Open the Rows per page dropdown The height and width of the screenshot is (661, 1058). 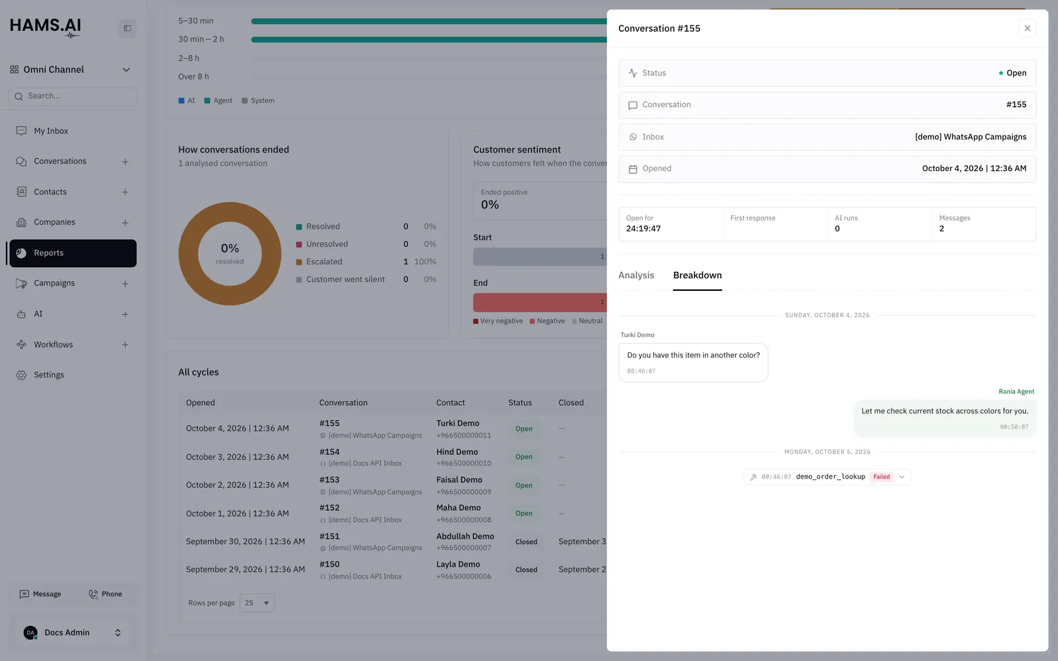pos(257,603)
